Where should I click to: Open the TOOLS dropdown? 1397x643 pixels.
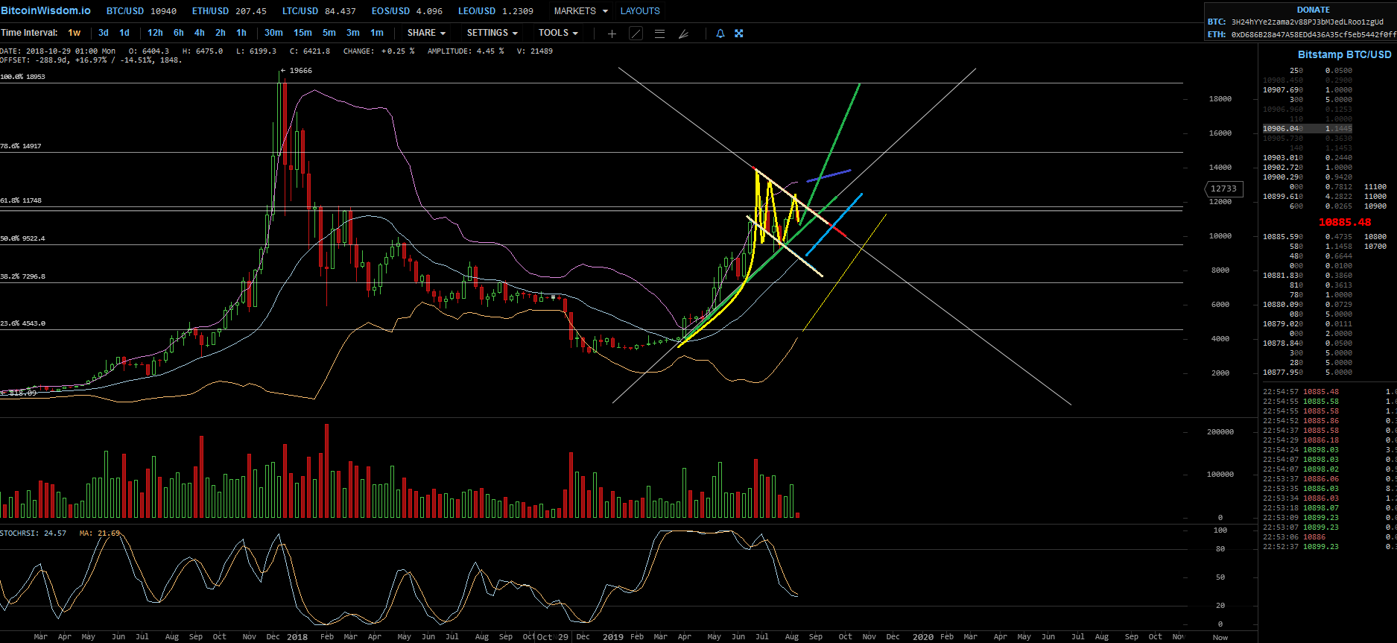(558, 33)
